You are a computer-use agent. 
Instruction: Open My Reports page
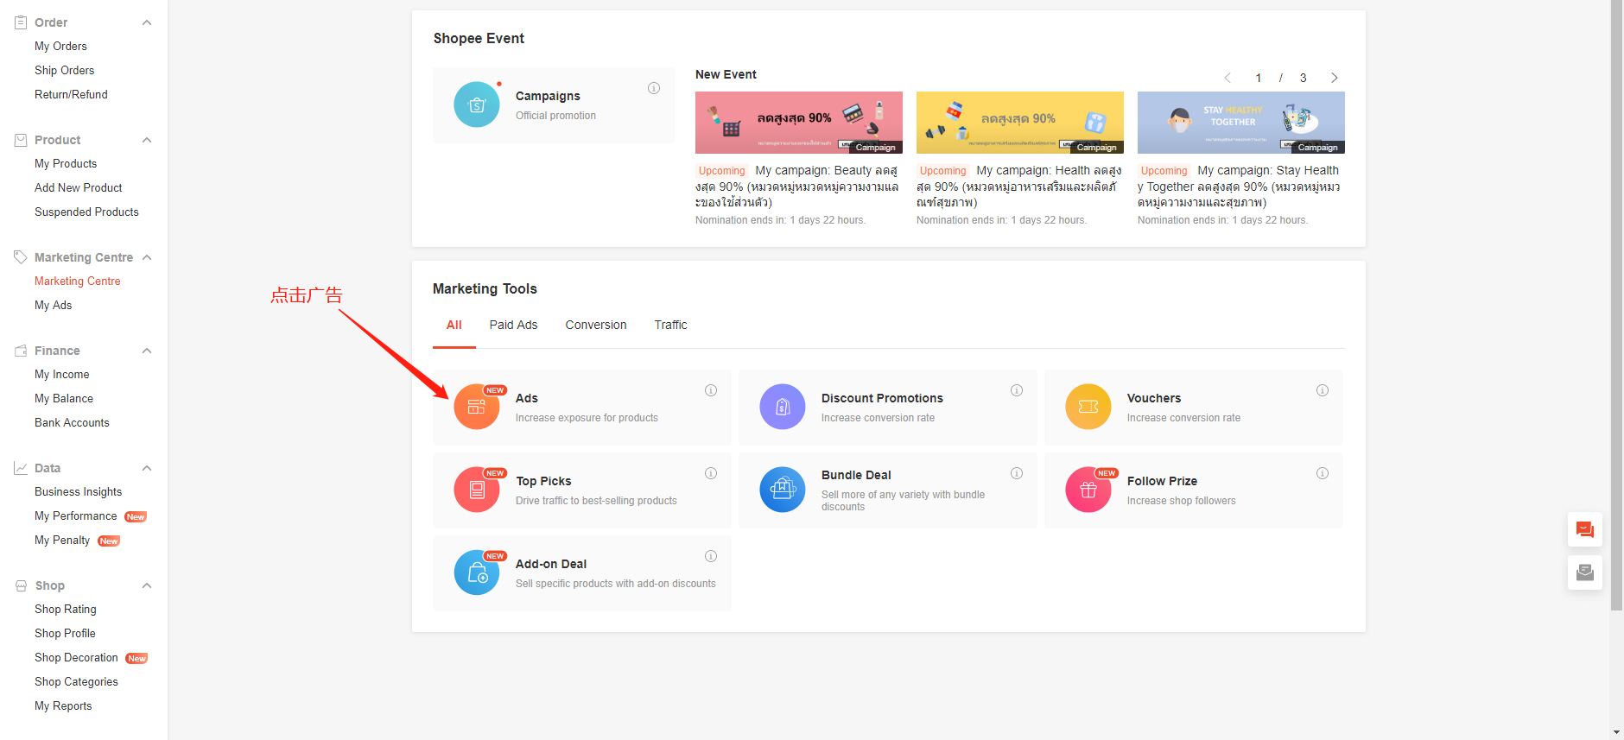(x=63, y=706)
